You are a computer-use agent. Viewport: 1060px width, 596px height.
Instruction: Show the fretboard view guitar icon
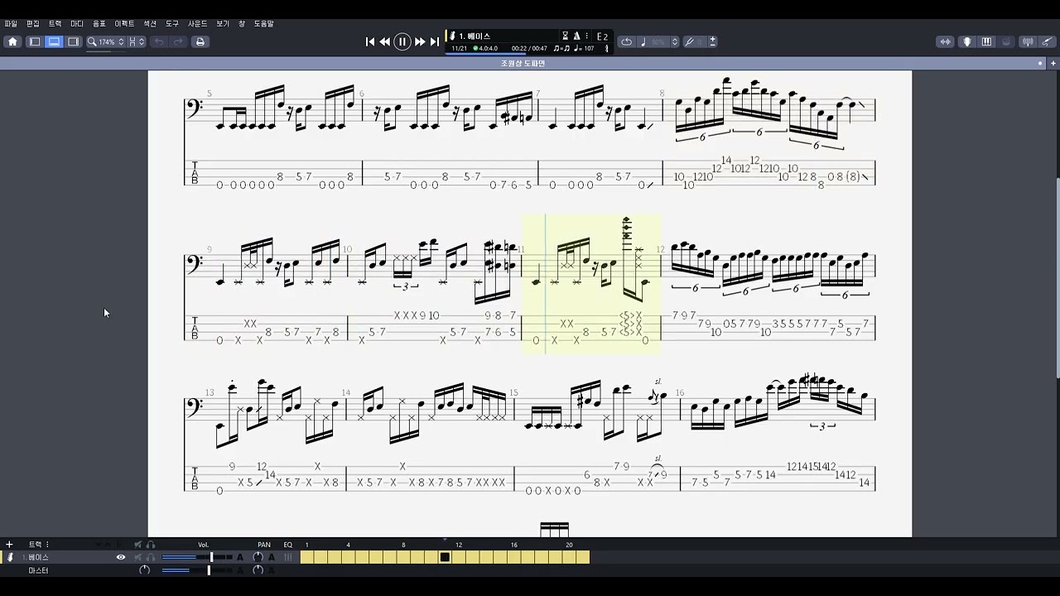[966, 41]
